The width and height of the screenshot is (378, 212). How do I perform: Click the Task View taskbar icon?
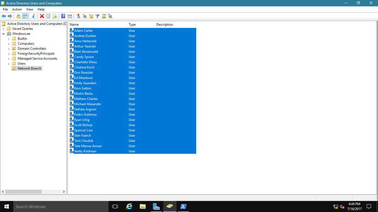coord(115,207)
